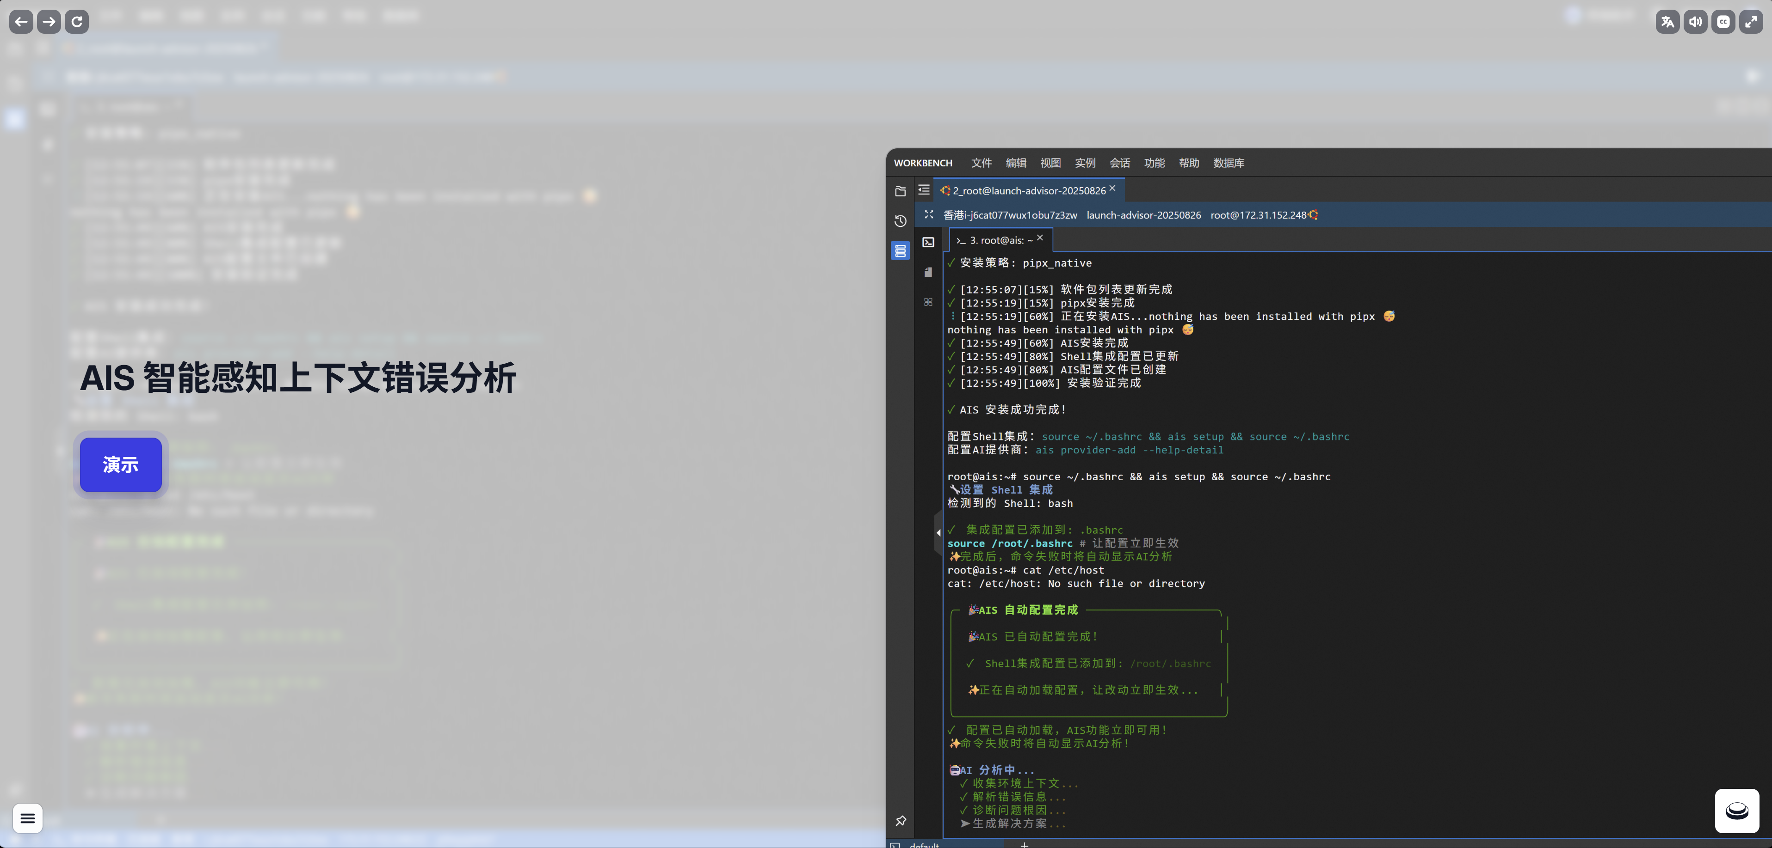Open the translate language icon
The image size is (1772, 848).
pos(1667,21)
